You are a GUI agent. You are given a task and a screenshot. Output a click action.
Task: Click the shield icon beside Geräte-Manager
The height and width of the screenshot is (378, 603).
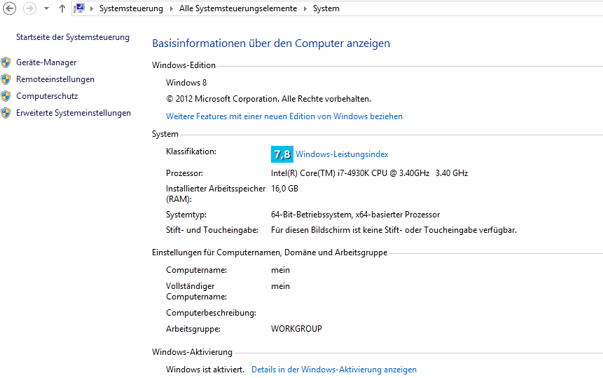point(6,62)
